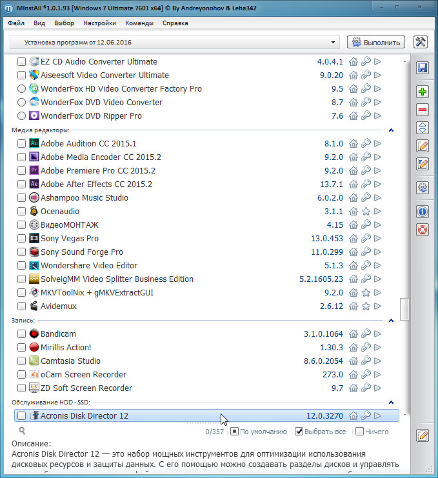Click the home icon for Adobe Audition CC
The height and width of the screenshot is (478, 438).
[353, 143]
